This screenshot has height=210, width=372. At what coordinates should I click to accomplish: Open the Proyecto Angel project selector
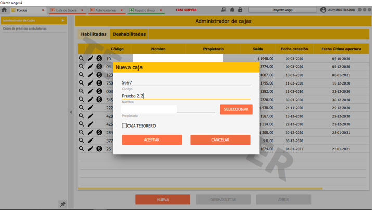(x=283, y=10)
